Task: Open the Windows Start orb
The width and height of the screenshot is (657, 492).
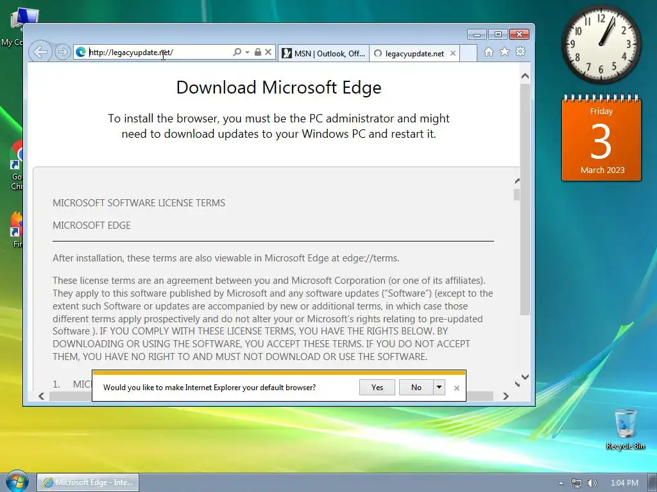Action: (x=17, y=481)
